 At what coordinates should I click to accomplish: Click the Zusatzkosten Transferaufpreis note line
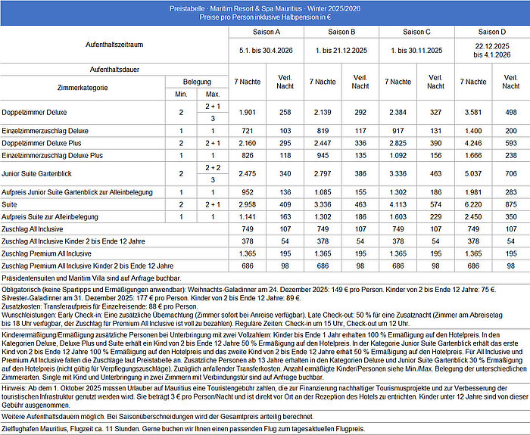100,306
